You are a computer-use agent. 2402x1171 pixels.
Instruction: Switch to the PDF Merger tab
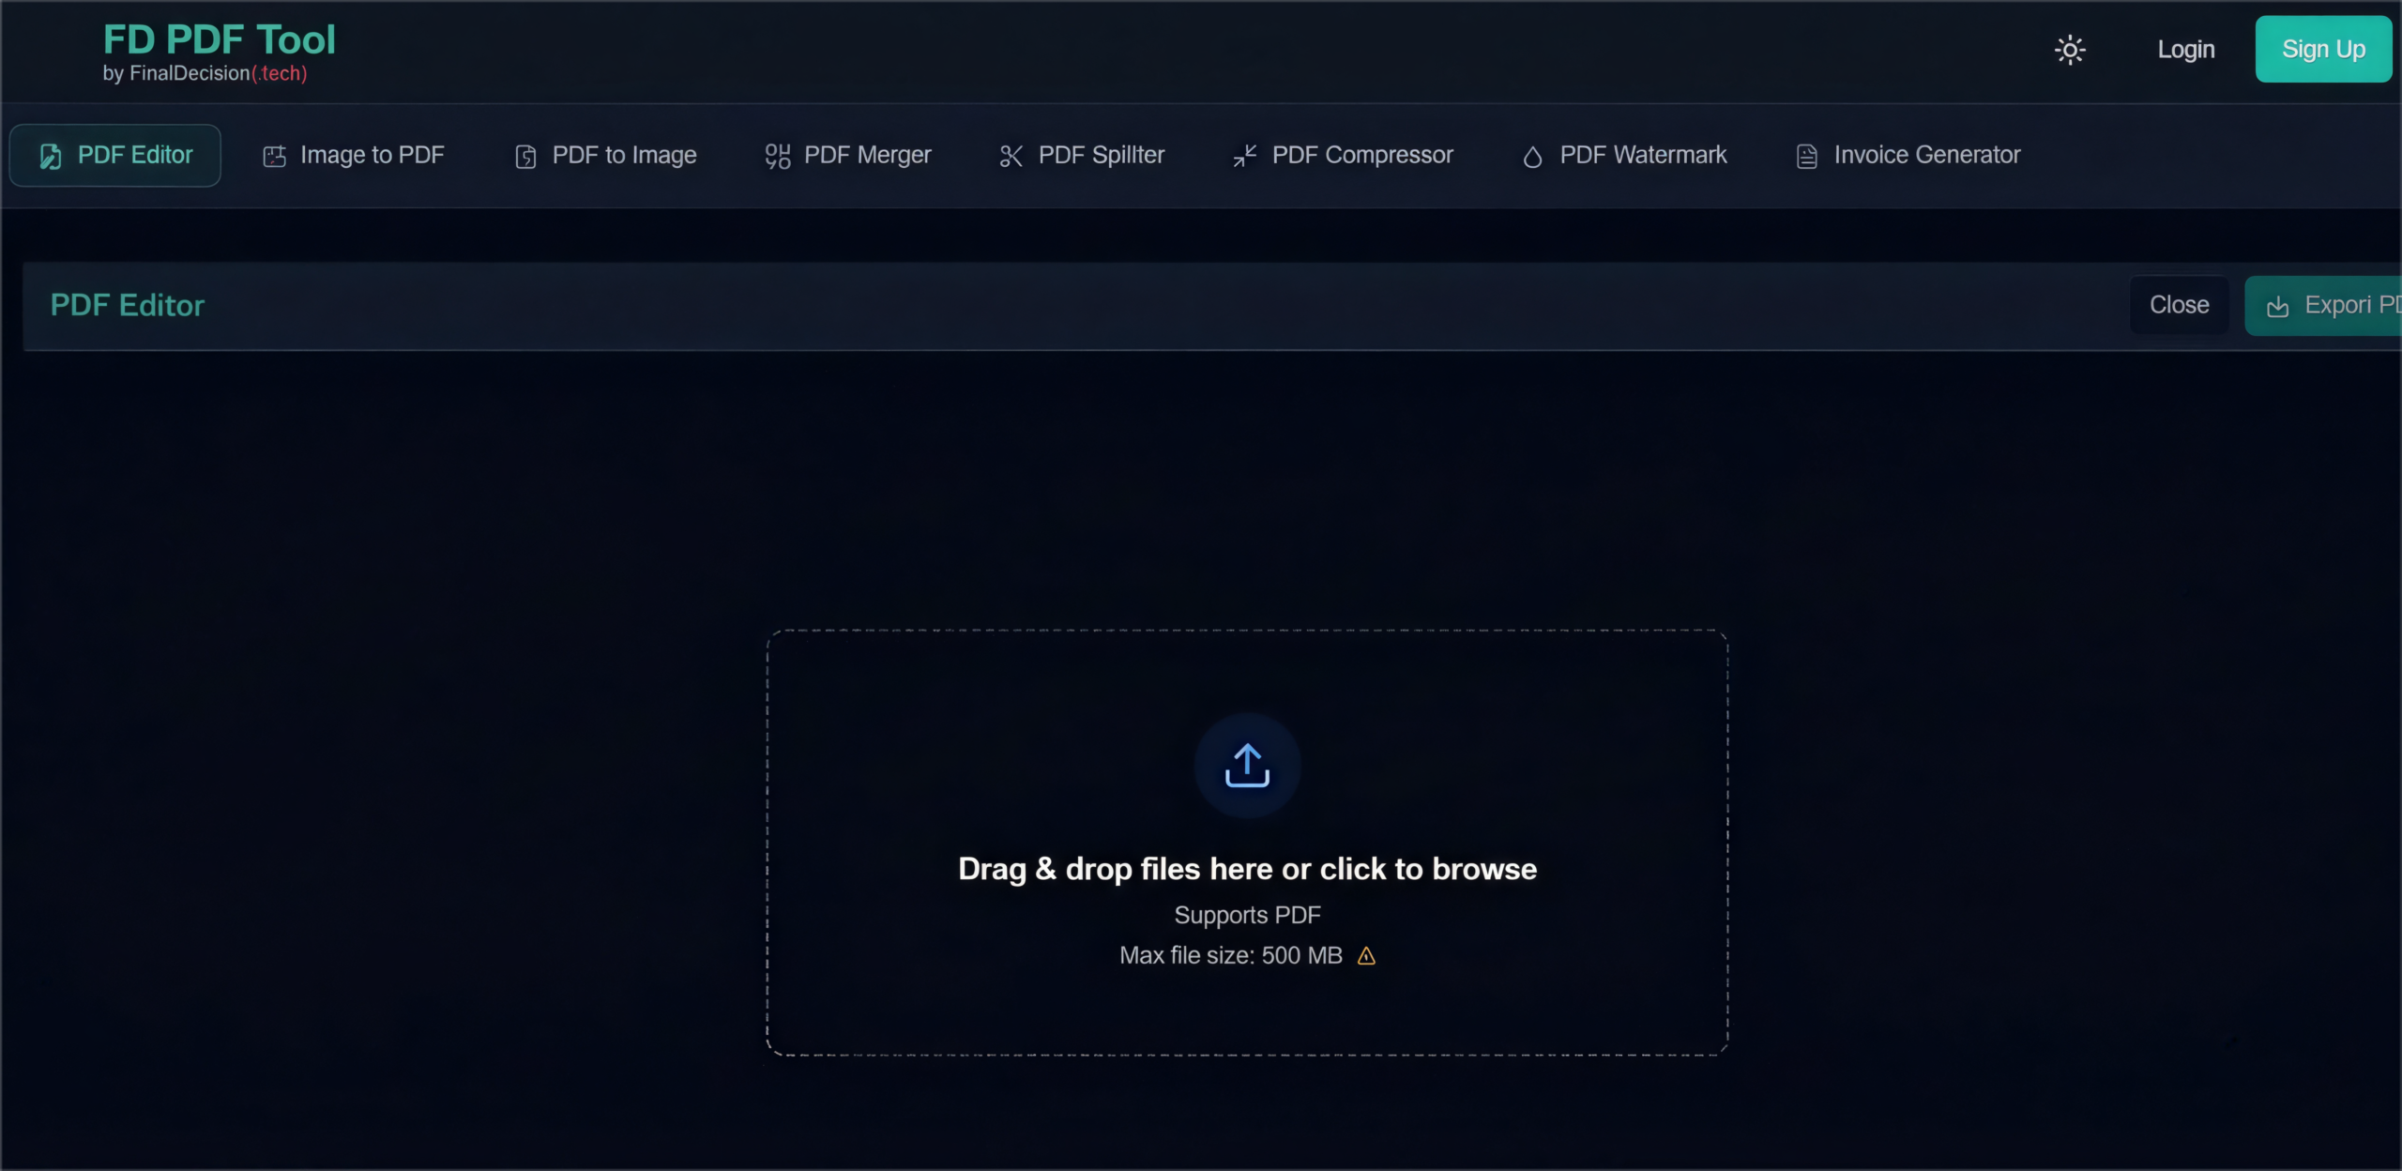coord(848,156)
